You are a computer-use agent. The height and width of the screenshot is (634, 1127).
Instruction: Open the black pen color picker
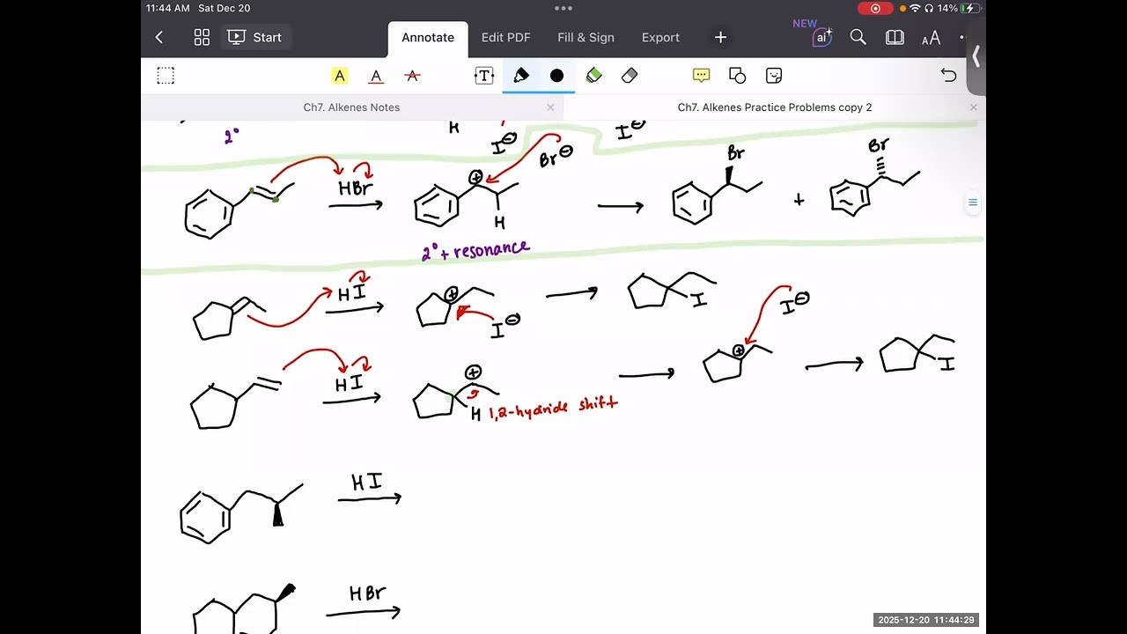click(x=556, y=76)
